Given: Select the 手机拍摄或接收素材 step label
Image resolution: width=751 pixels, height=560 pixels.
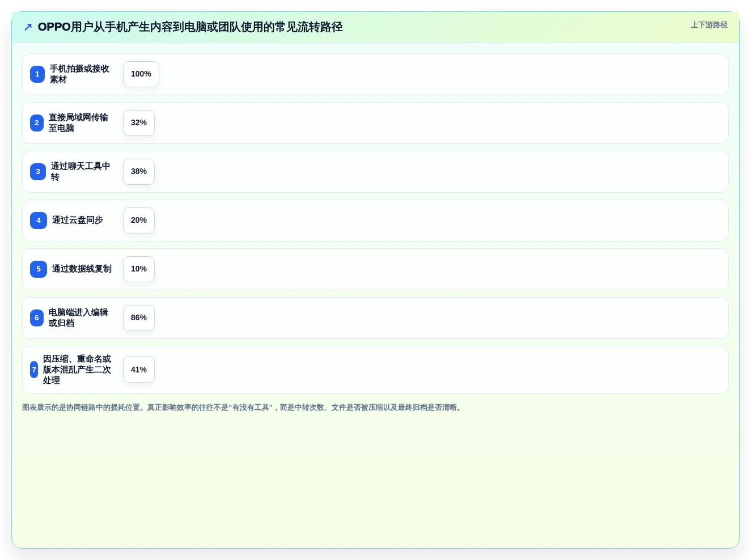Looking at the screenshot, I should click(x=79, y=74).
